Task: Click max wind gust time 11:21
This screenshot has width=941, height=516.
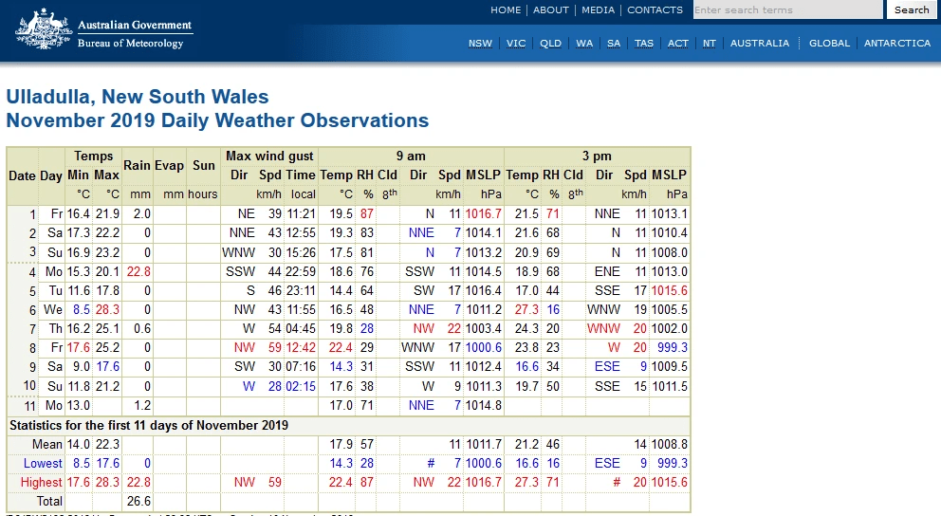Action: pyautogui.click(x=300, y=214)
